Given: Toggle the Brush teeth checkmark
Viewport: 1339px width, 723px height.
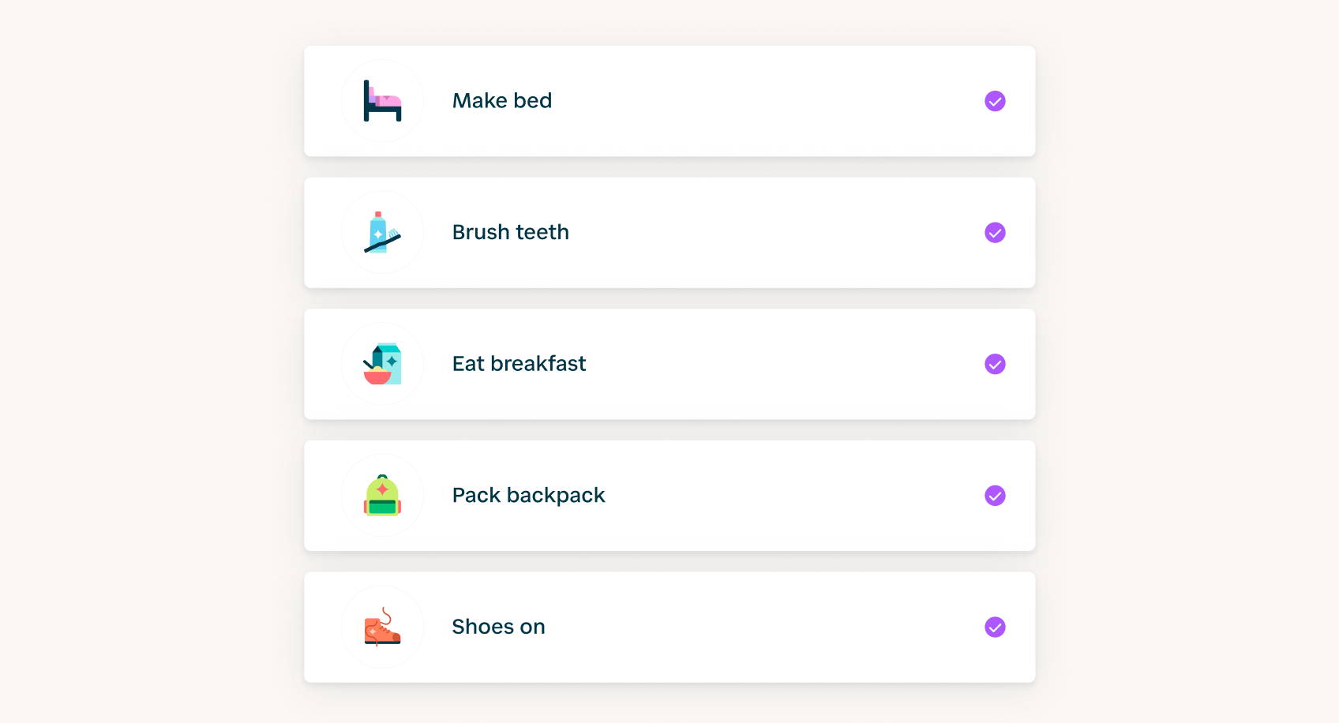Looking at the screenshot, I should pyautogui.click(x=995, y=233).
